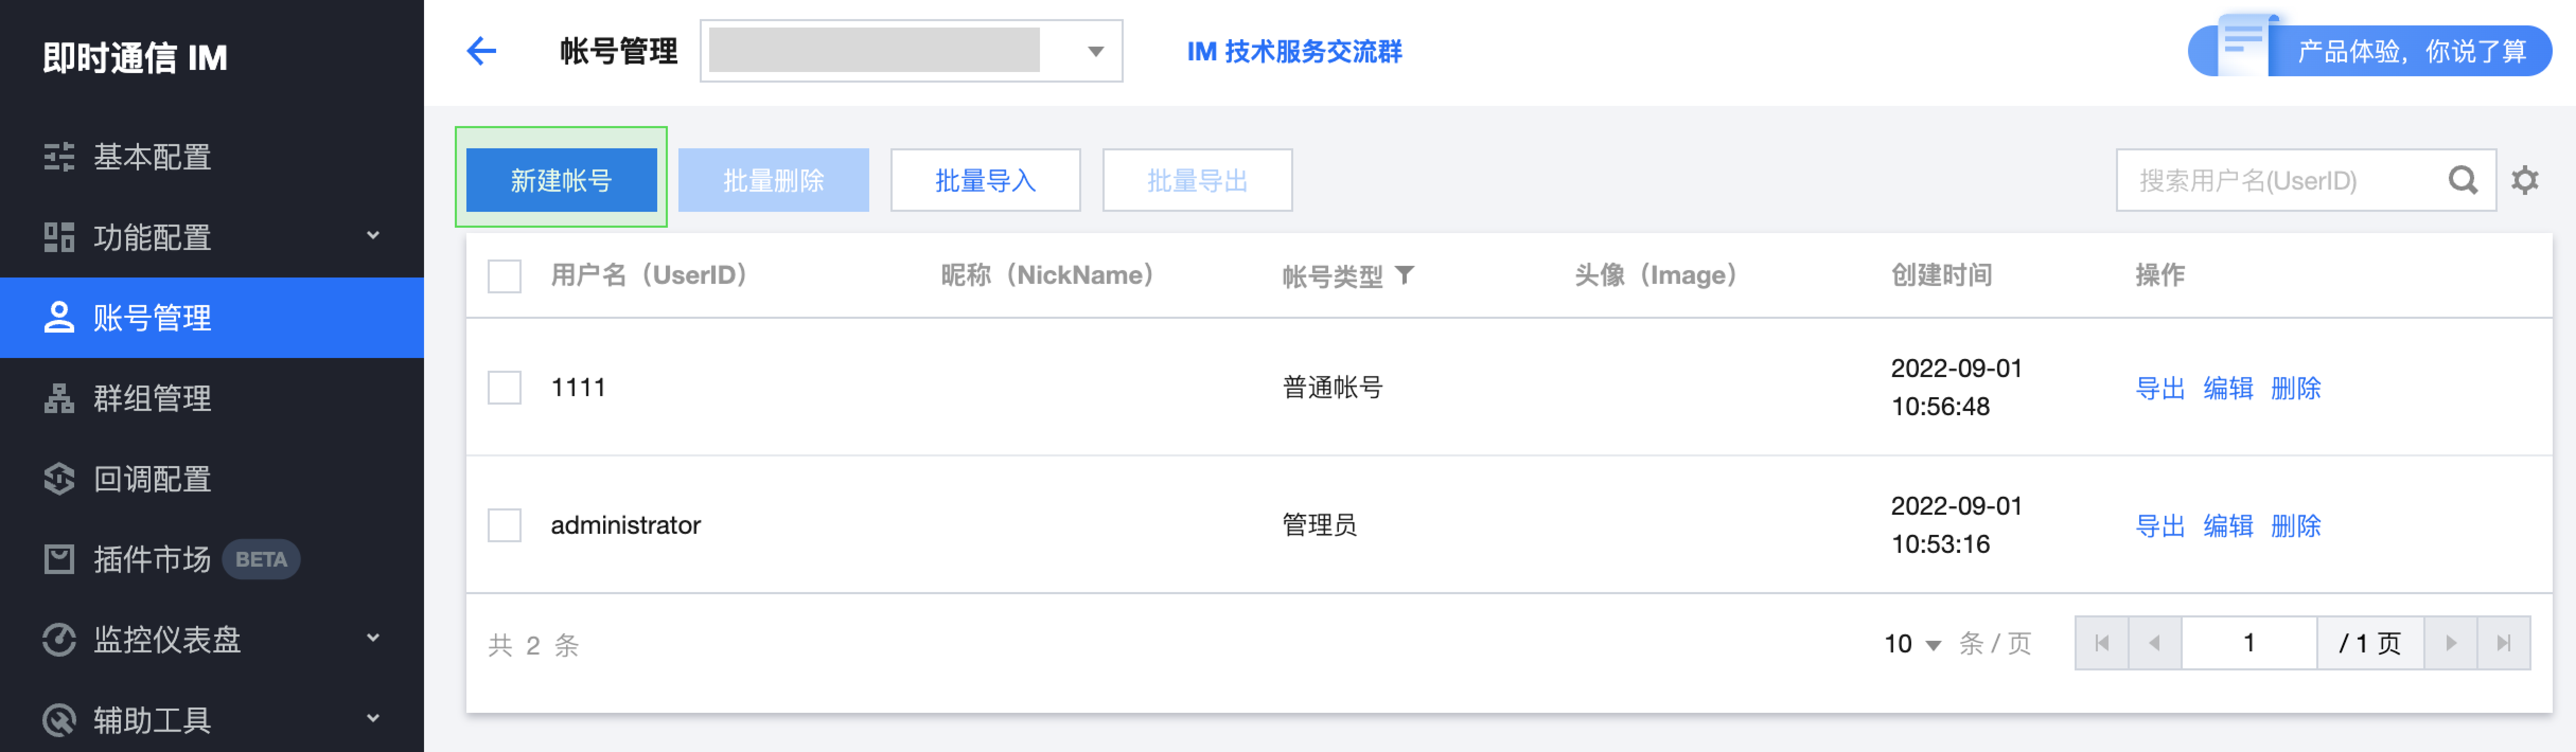The width and height of the screenshot is (2576, 752).
Task: Open the IM 技术服务交流群 link
Action: (1294, 51)
